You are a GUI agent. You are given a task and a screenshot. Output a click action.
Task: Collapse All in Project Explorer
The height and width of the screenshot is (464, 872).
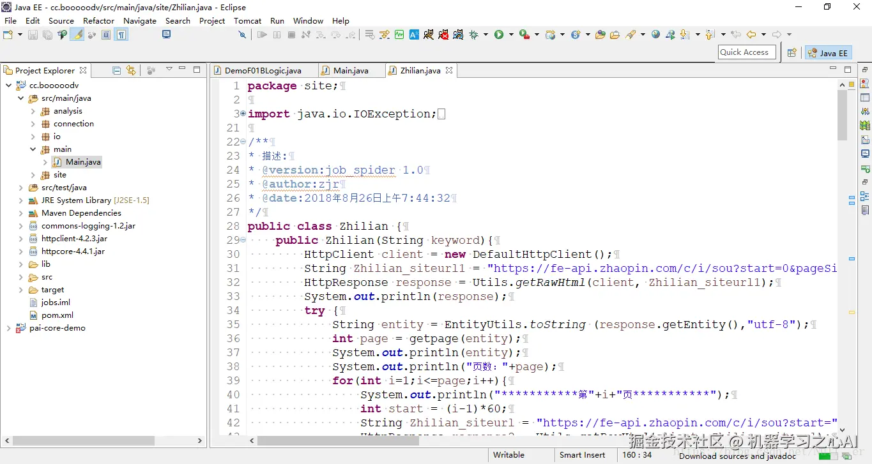117,70
